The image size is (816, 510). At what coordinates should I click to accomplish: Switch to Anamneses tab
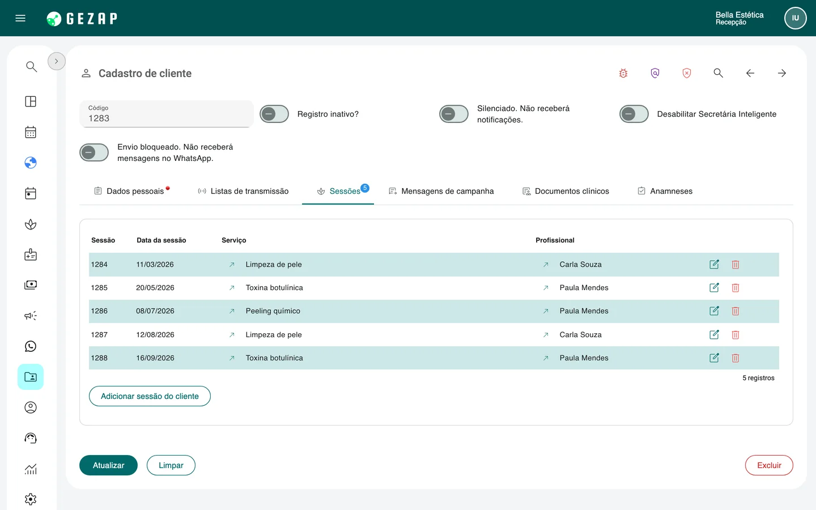(x=665, y=191)
